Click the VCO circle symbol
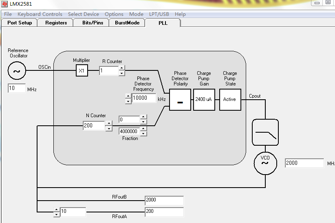This screenshot has height=223, width=335. click(265, 163)
